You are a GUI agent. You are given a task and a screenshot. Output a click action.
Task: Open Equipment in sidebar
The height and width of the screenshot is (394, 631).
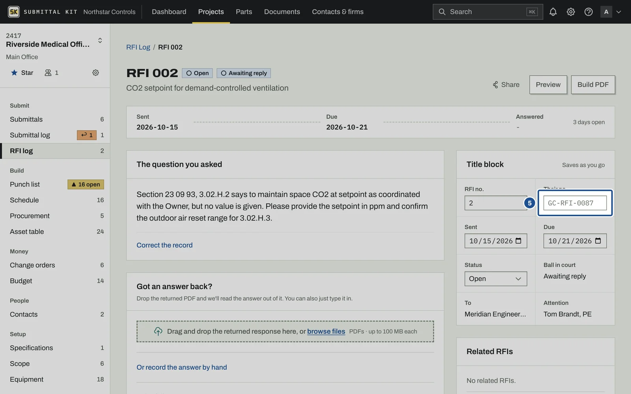point(55,379)
